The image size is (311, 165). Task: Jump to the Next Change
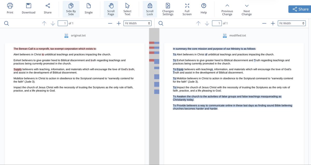(x=247, y=9)
